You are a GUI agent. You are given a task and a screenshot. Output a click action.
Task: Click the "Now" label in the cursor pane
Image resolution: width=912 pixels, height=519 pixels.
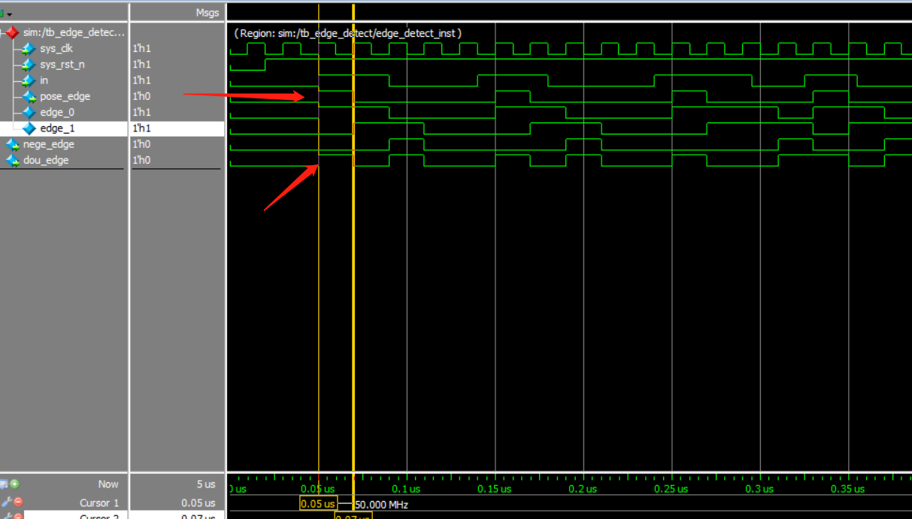coord(108,484)
